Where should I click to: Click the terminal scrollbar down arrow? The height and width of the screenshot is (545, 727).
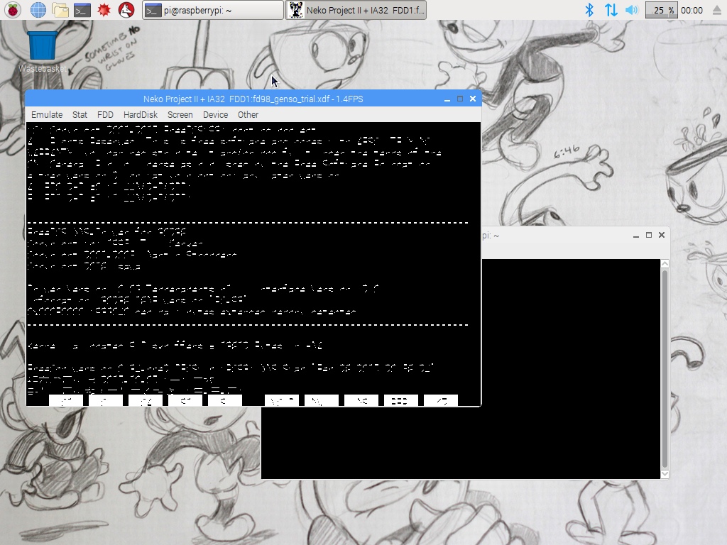[x=665, y=473]
